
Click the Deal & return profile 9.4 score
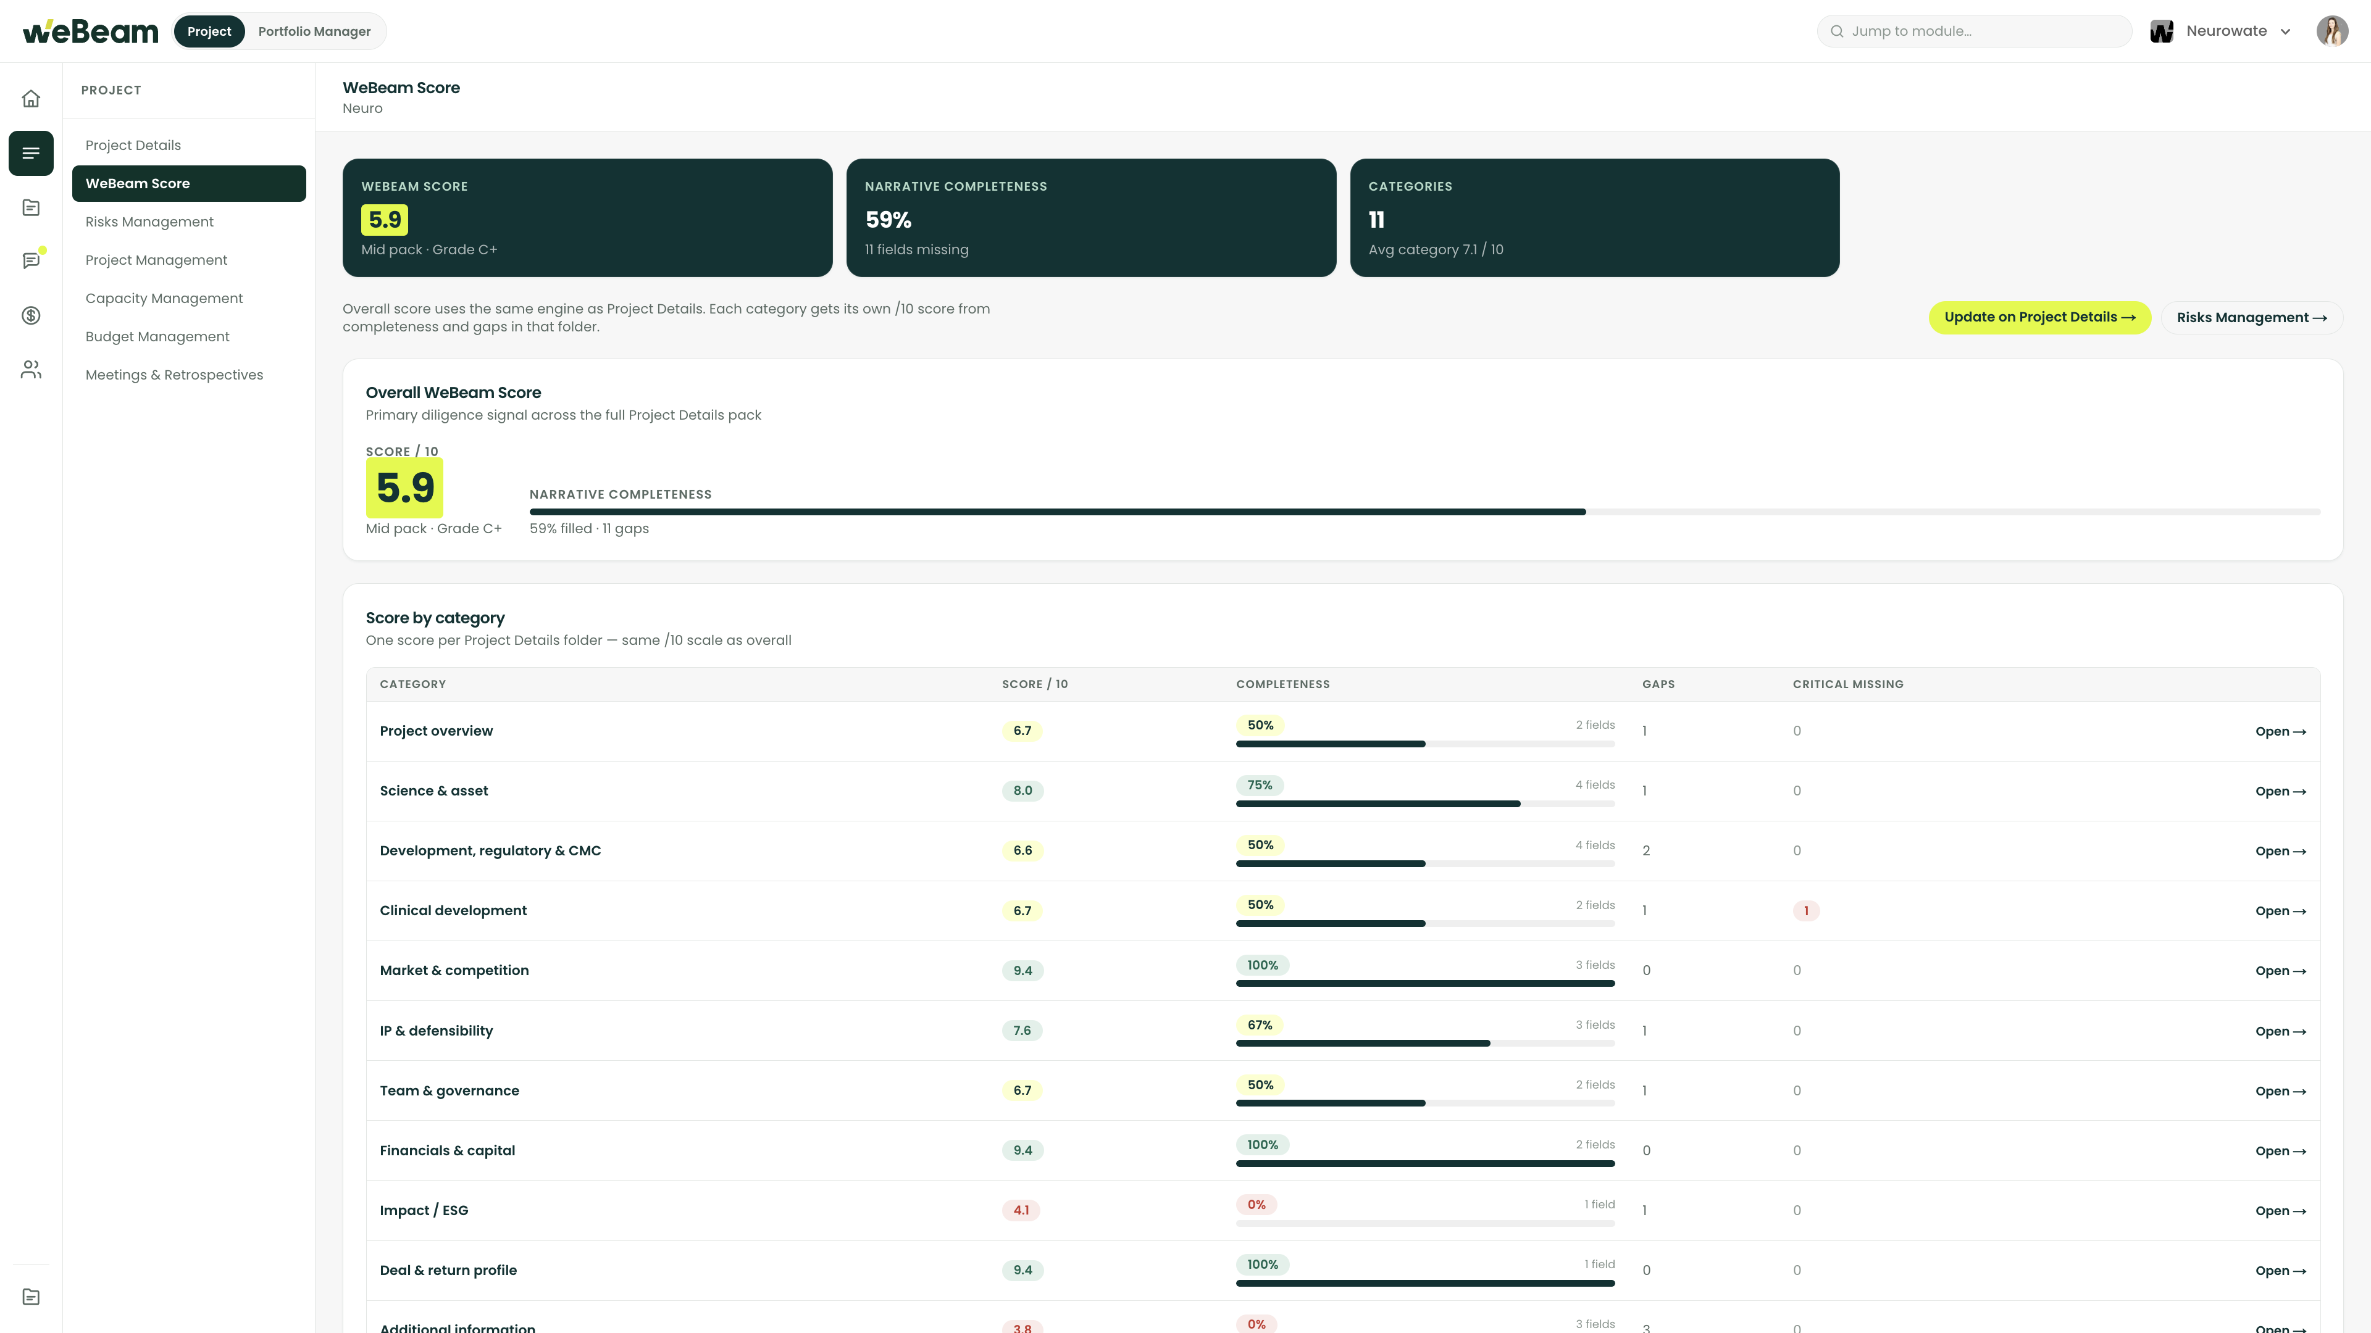click(1022, 1269)
